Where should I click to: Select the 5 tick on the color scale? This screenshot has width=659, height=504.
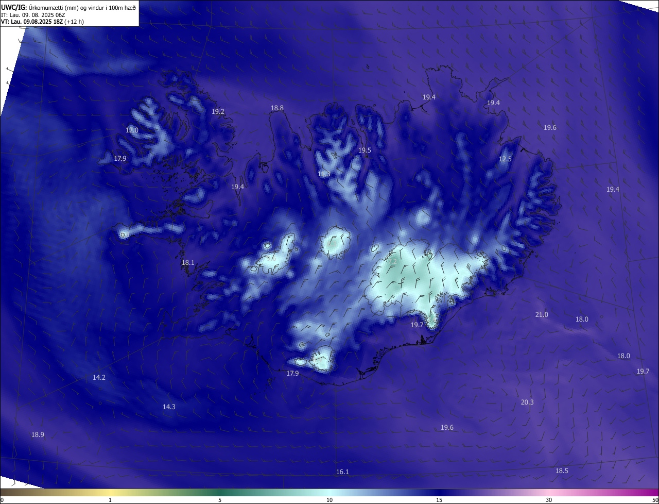[x=220, y=500]
